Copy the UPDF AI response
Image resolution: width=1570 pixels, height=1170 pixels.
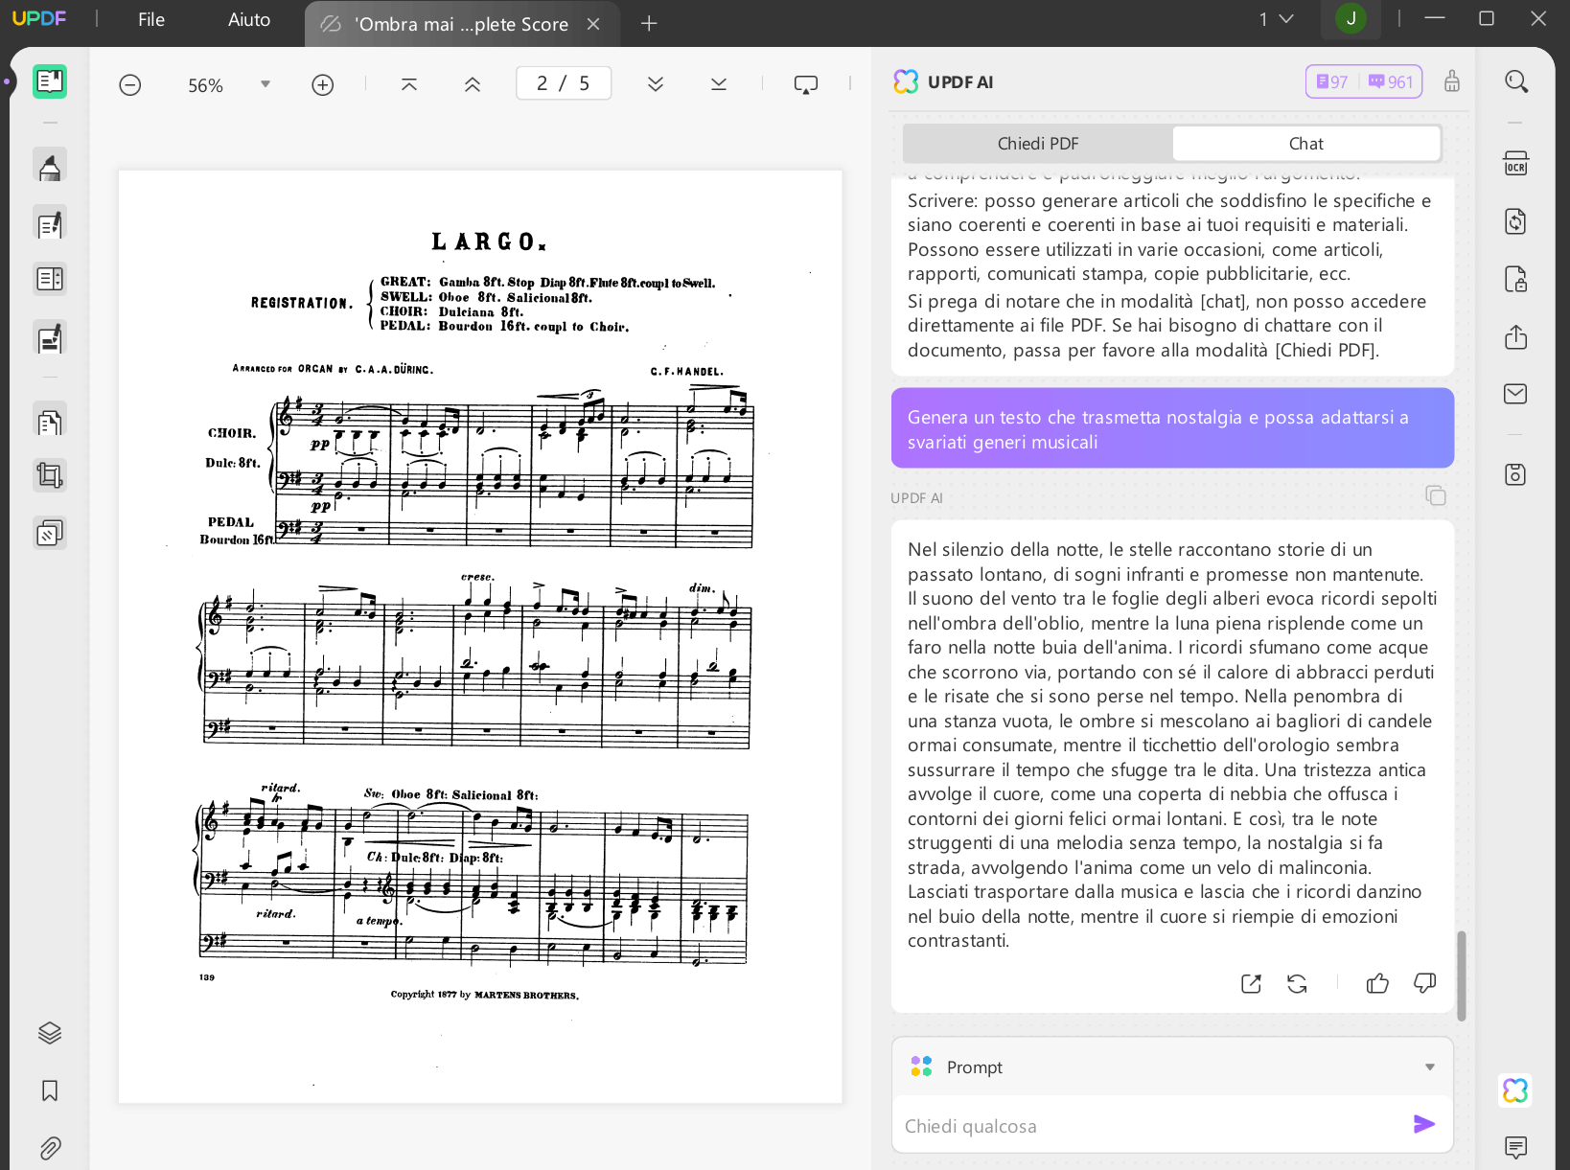tap(1436, 495)
